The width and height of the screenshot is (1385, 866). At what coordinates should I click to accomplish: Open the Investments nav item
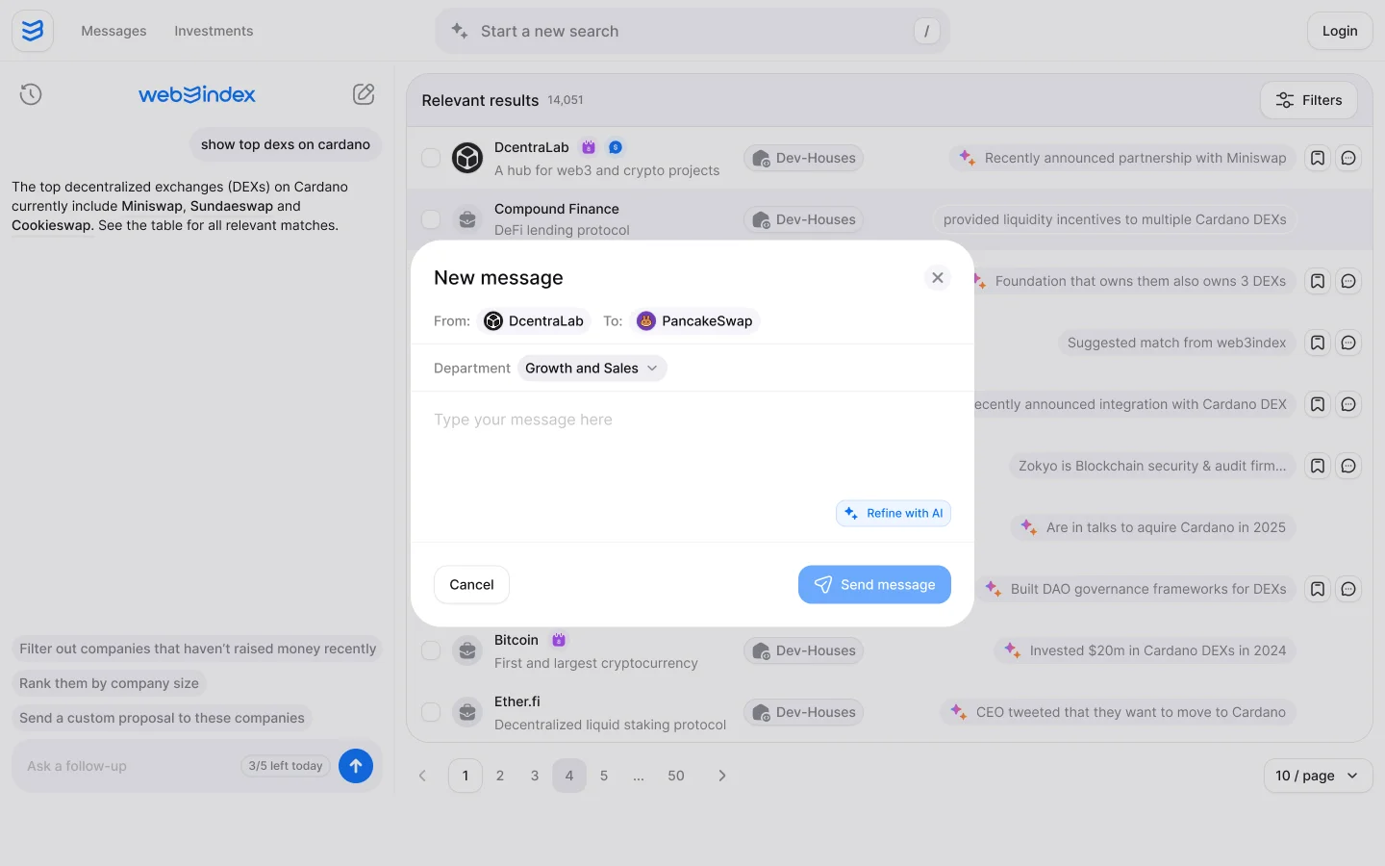(214, 31)
